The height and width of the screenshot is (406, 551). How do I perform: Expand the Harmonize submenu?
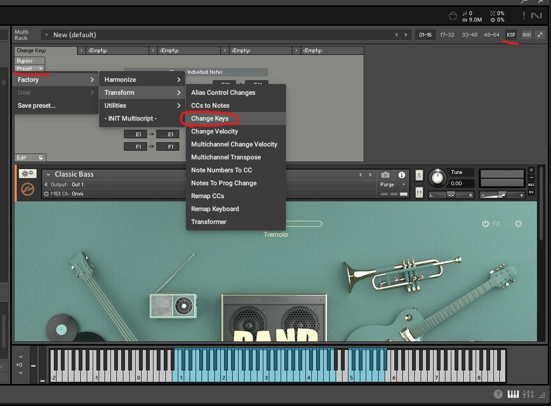click(x=142, y=80)
